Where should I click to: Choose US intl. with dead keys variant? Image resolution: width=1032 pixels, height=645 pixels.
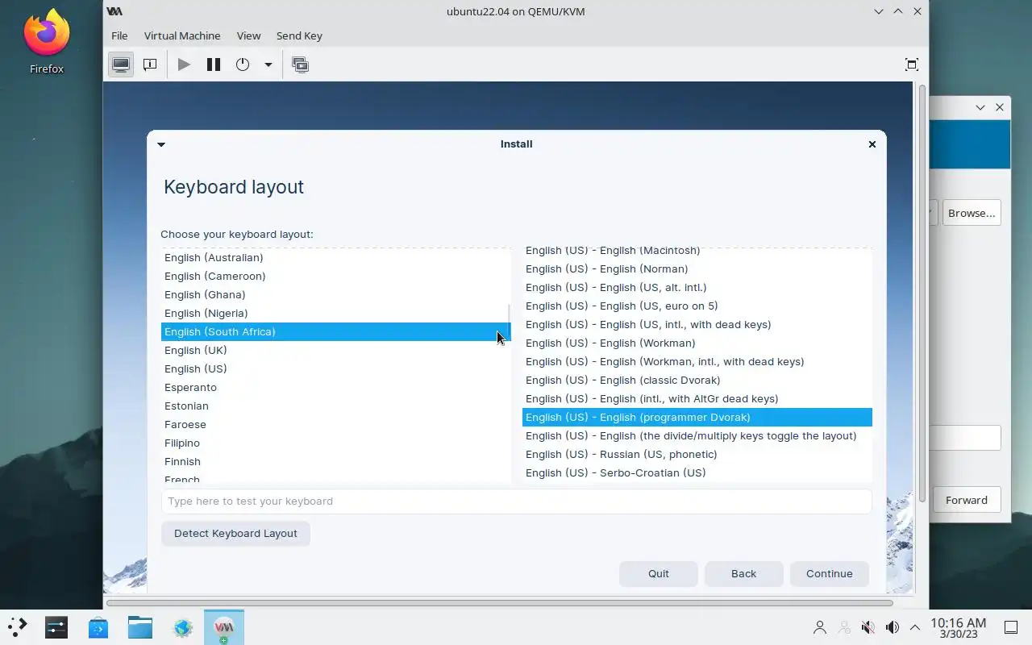[x=697, y=324]
